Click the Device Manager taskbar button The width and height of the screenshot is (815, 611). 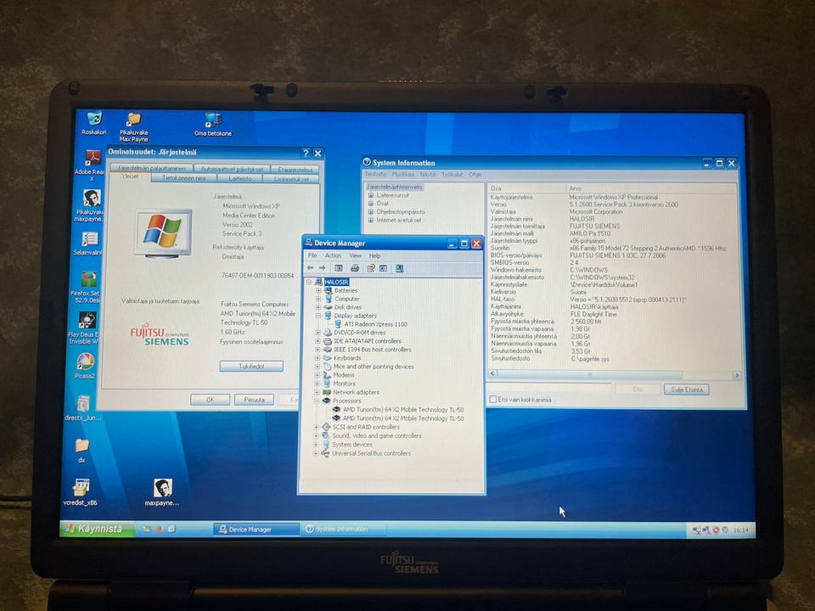pos(256,530)
